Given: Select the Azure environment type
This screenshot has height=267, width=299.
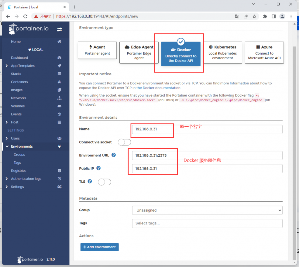Looking at the screenshot, I should (x=264, y=53).
